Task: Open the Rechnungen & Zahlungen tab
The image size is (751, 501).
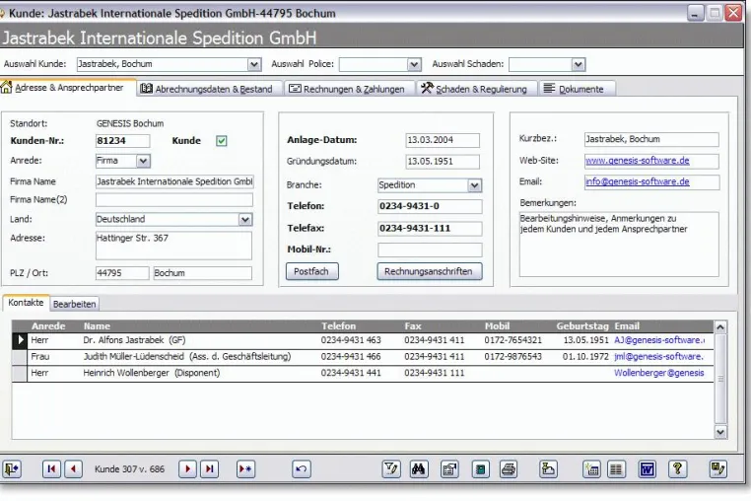Action: (349, 89)
